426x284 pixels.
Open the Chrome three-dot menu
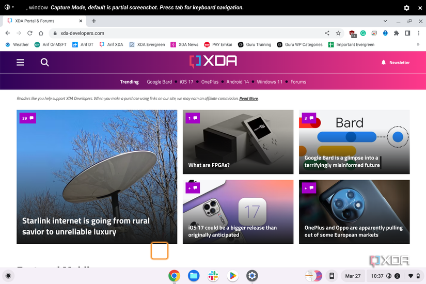coord(419,33)
